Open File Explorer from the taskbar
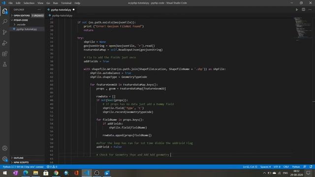This screenshot has height=177, width=315. point(36,173)
